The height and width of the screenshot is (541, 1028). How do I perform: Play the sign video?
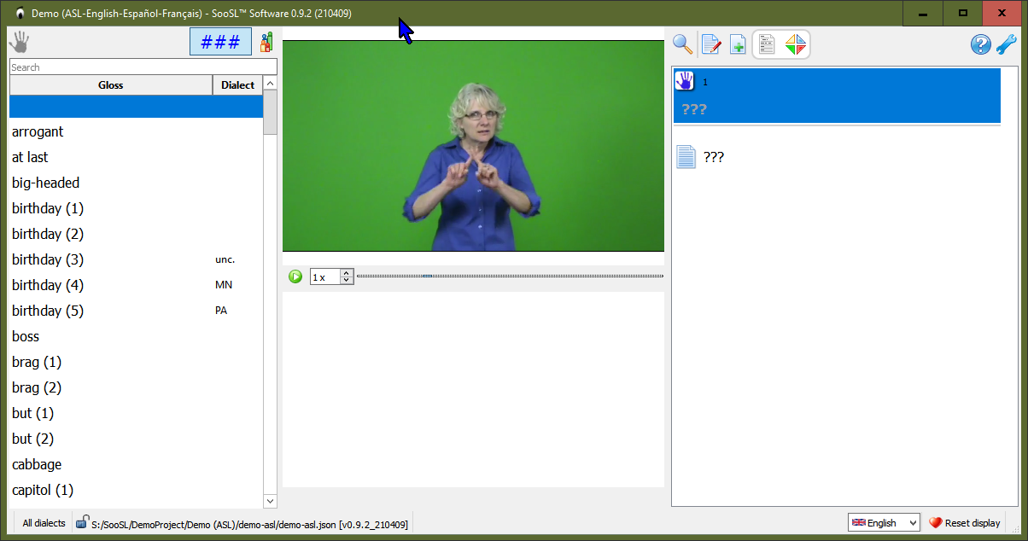(295, 276)
